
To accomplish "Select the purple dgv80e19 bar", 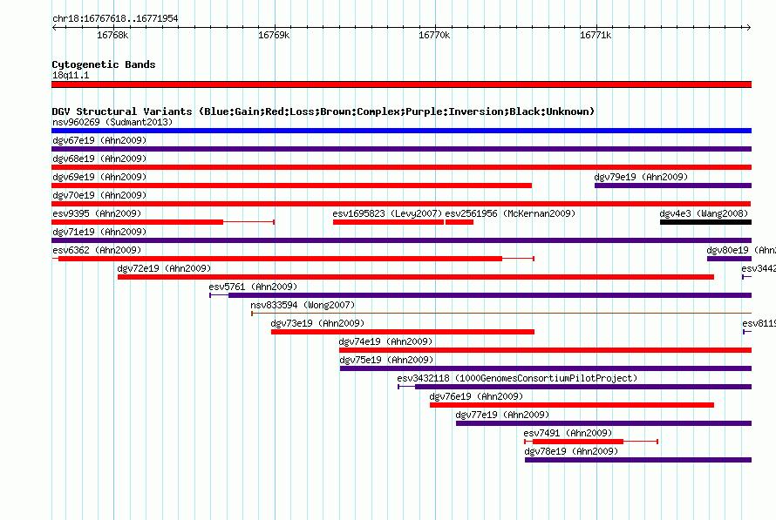I will pos(730,259).
